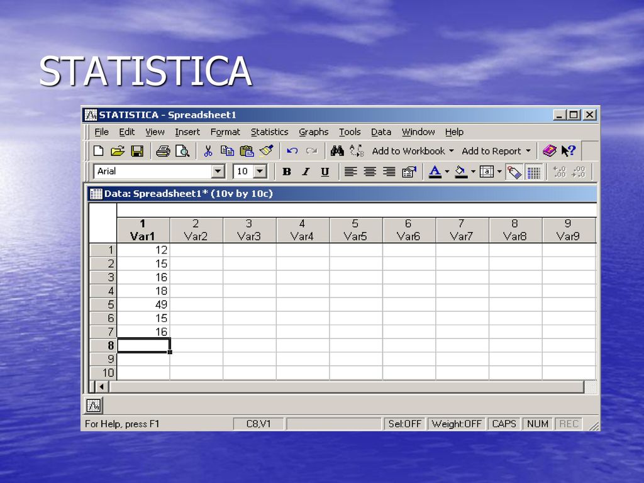Select row header 5

103,304
